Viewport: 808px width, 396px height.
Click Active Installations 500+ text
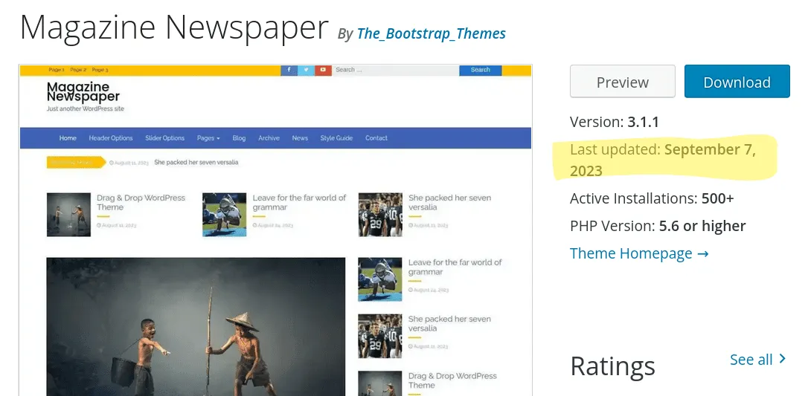click(652, 198)
